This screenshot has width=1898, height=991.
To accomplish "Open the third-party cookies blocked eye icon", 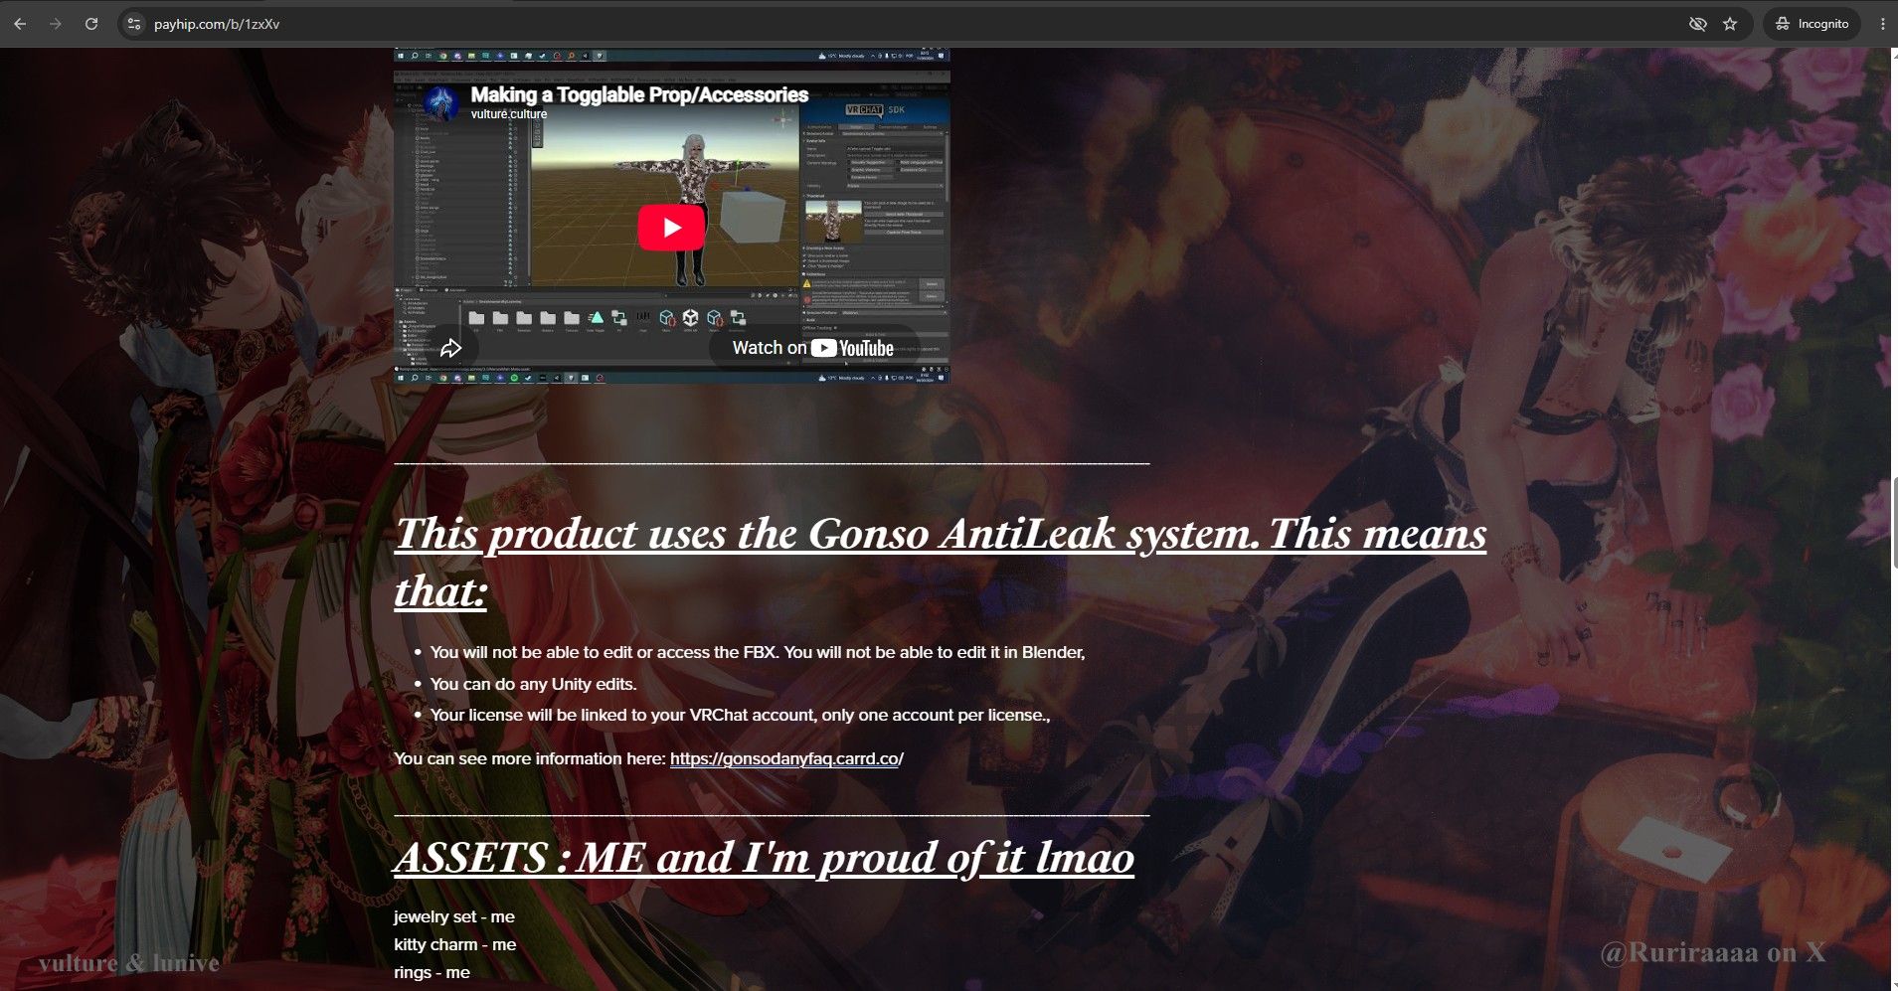I will [1698, 24].
